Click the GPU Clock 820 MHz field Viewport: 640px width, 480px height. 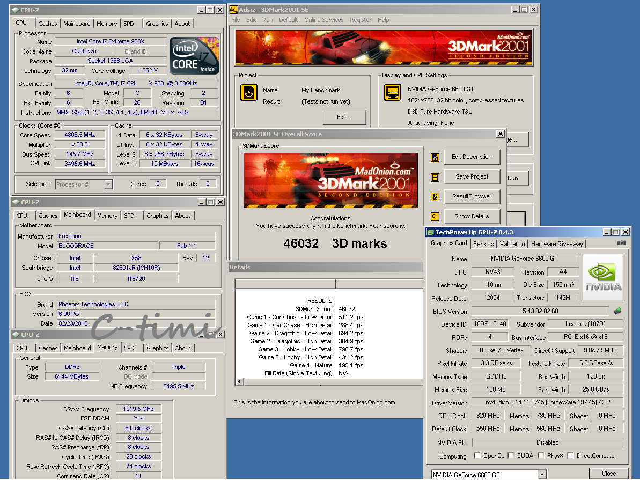pyautogui.click(x=488, y=416)
